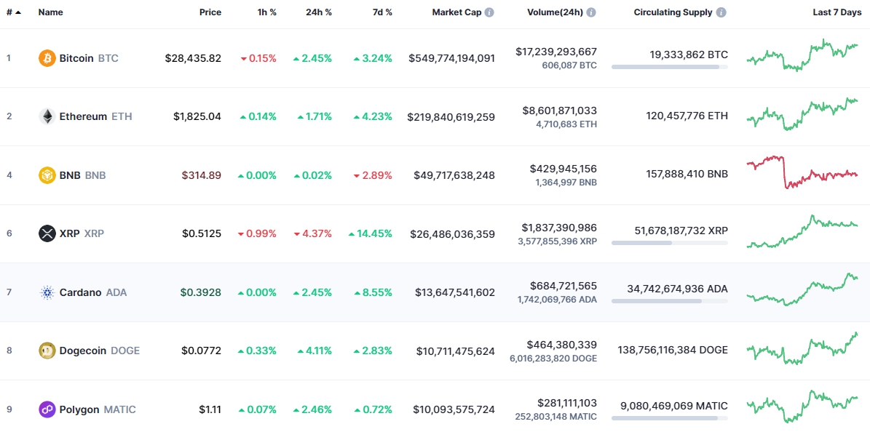Screen dimensions: 870x432
Task: Click XRP 24h change 4.37%
Action: 312,233
